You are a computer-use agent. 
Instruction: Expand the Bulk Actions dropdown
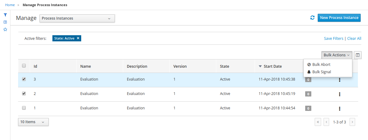336,55
